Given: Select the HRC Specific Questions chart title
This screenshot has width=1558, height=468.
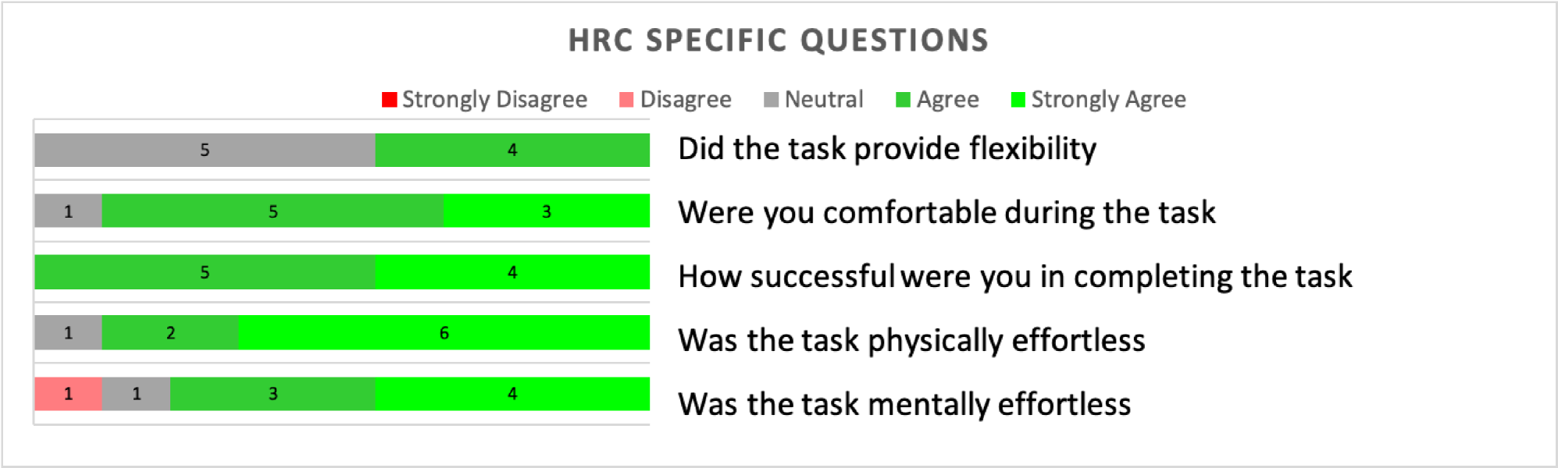Looking at the screenshot, I should click(779, 41).
